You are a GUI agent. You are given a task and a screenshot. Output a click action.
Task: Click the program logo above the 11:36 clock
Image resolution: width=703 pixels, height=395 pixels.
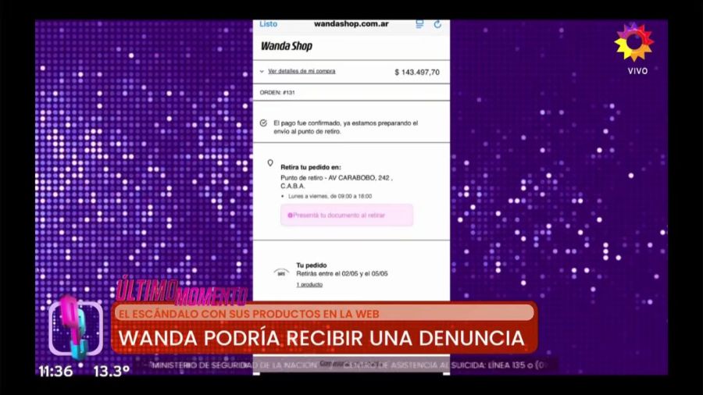click(76, 329)
